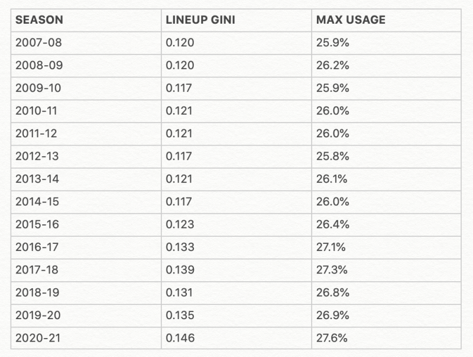
Task: Select the 2007-08 season cell
Action: pyautogui.click(x=38, y=43)
